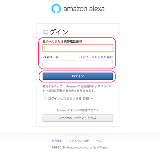The height and width of the screenshot is (154, 160).
Task: Click the Amazonの新しいお客様ですか？ divider text
Action: [x=77, y=110]
